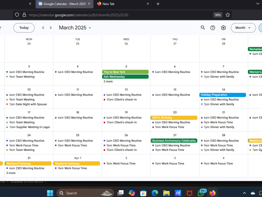The width and height of the screenshot is (262, 197).
Task: Open Microsoft Edge from the taskbar
Action: pos(155,193)
